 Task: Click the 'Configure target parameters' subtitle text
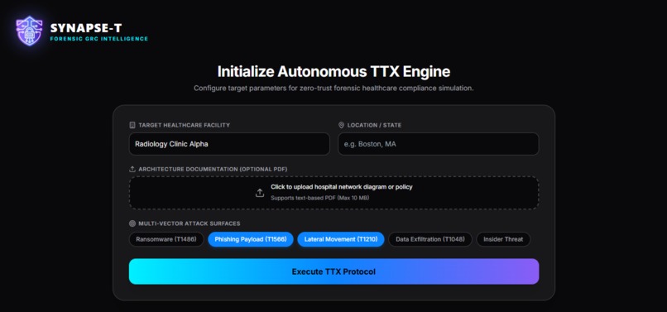[334, 88]
